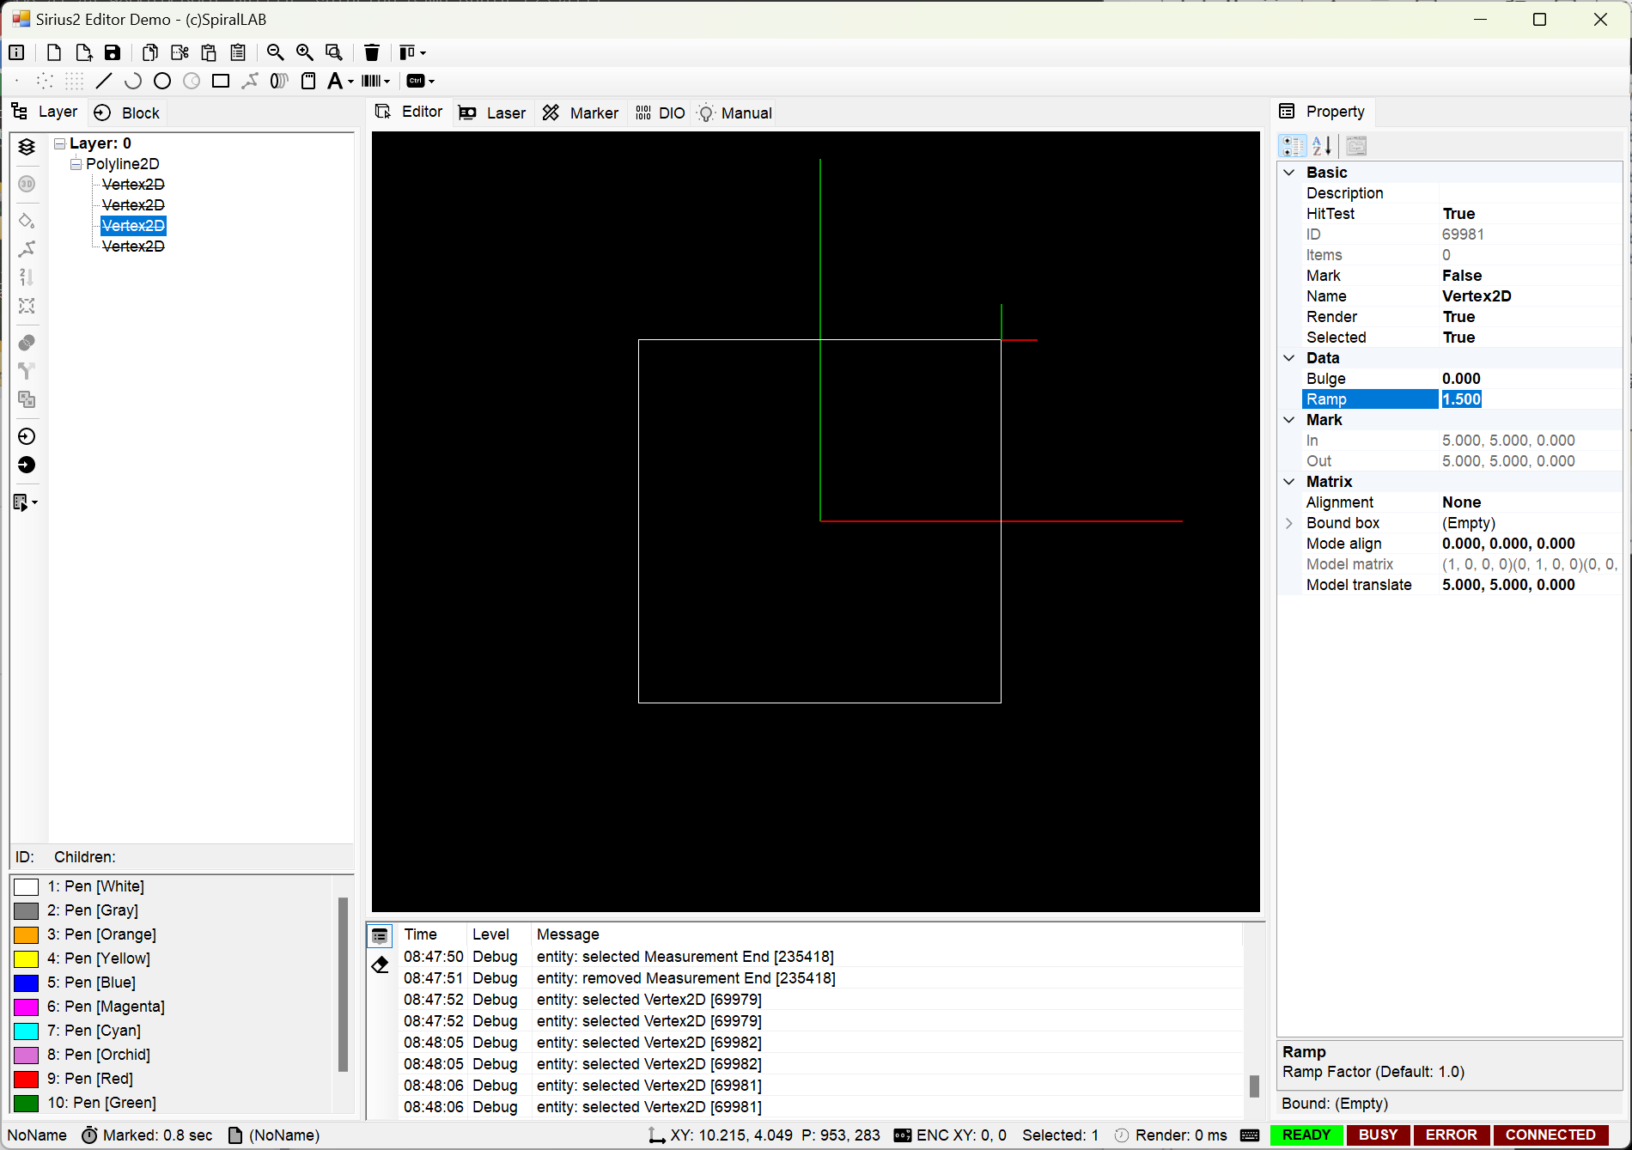Click the READY status button
Viewport: 1632px width, 1150px height.
(1306, 1135)
